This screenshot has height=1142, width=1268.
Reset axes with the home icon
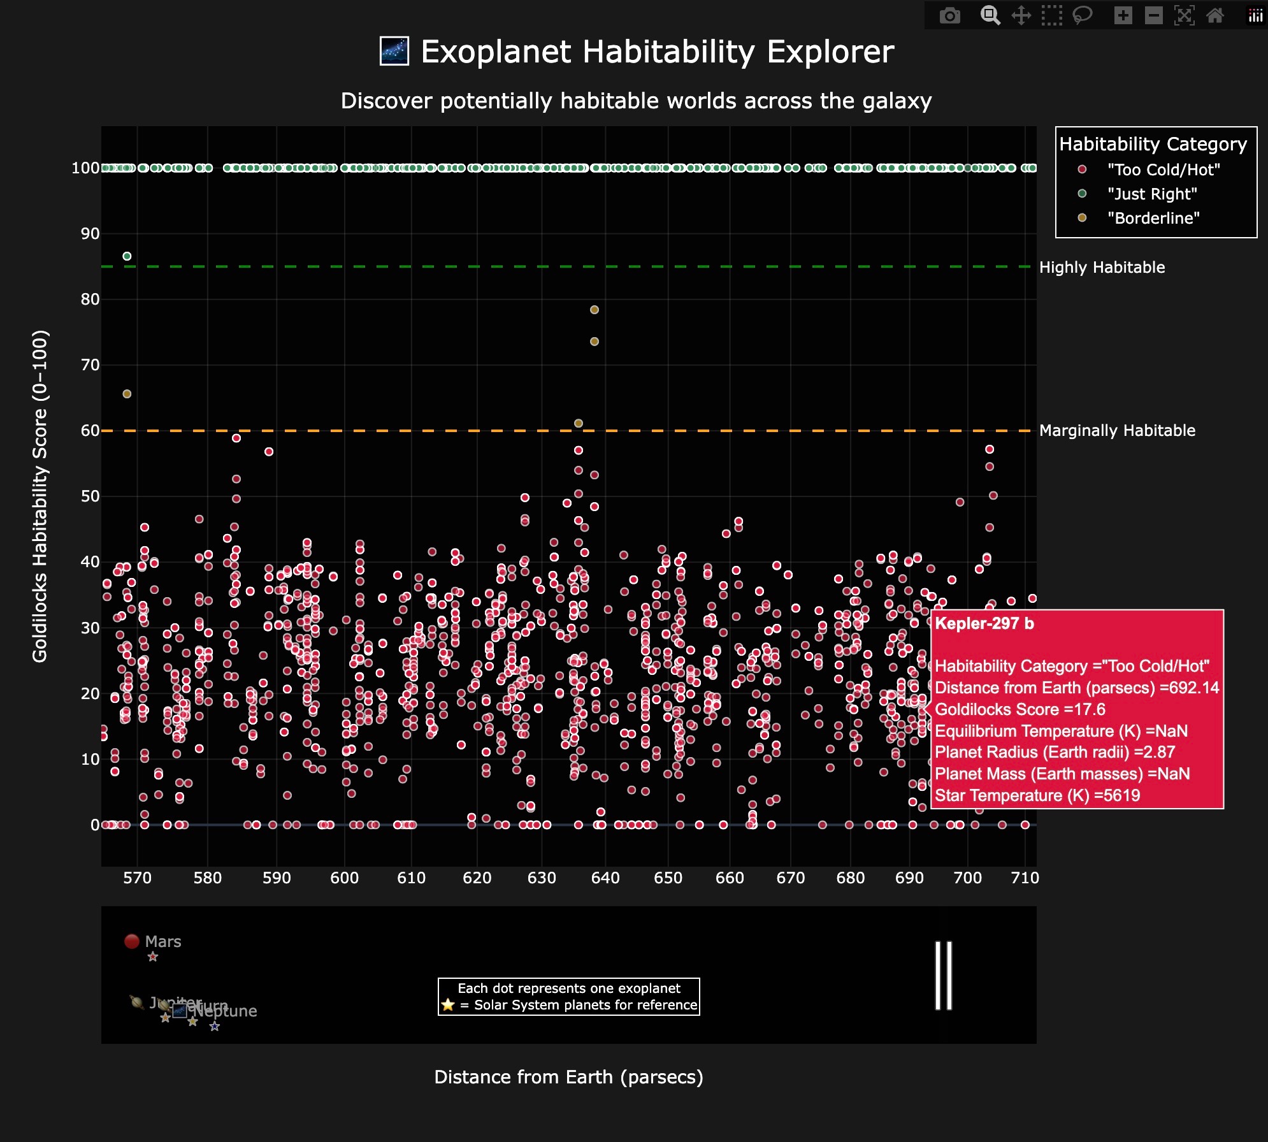tap(1215, 15)
